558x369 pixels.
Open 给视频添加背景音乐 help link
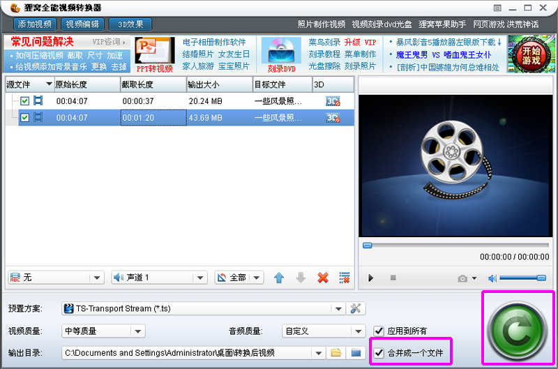[x=51, y=67]
